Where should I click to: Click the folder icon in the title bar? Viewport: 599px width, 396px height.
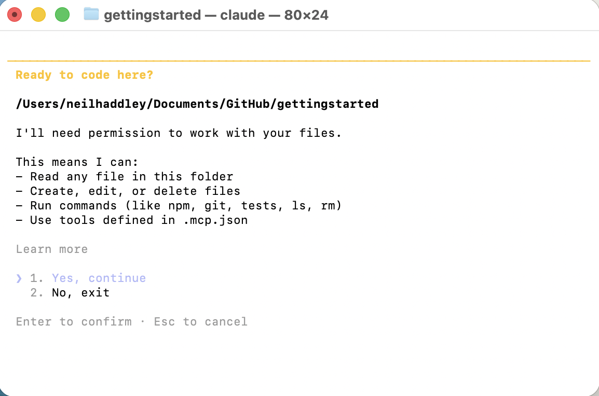point(91,15)
